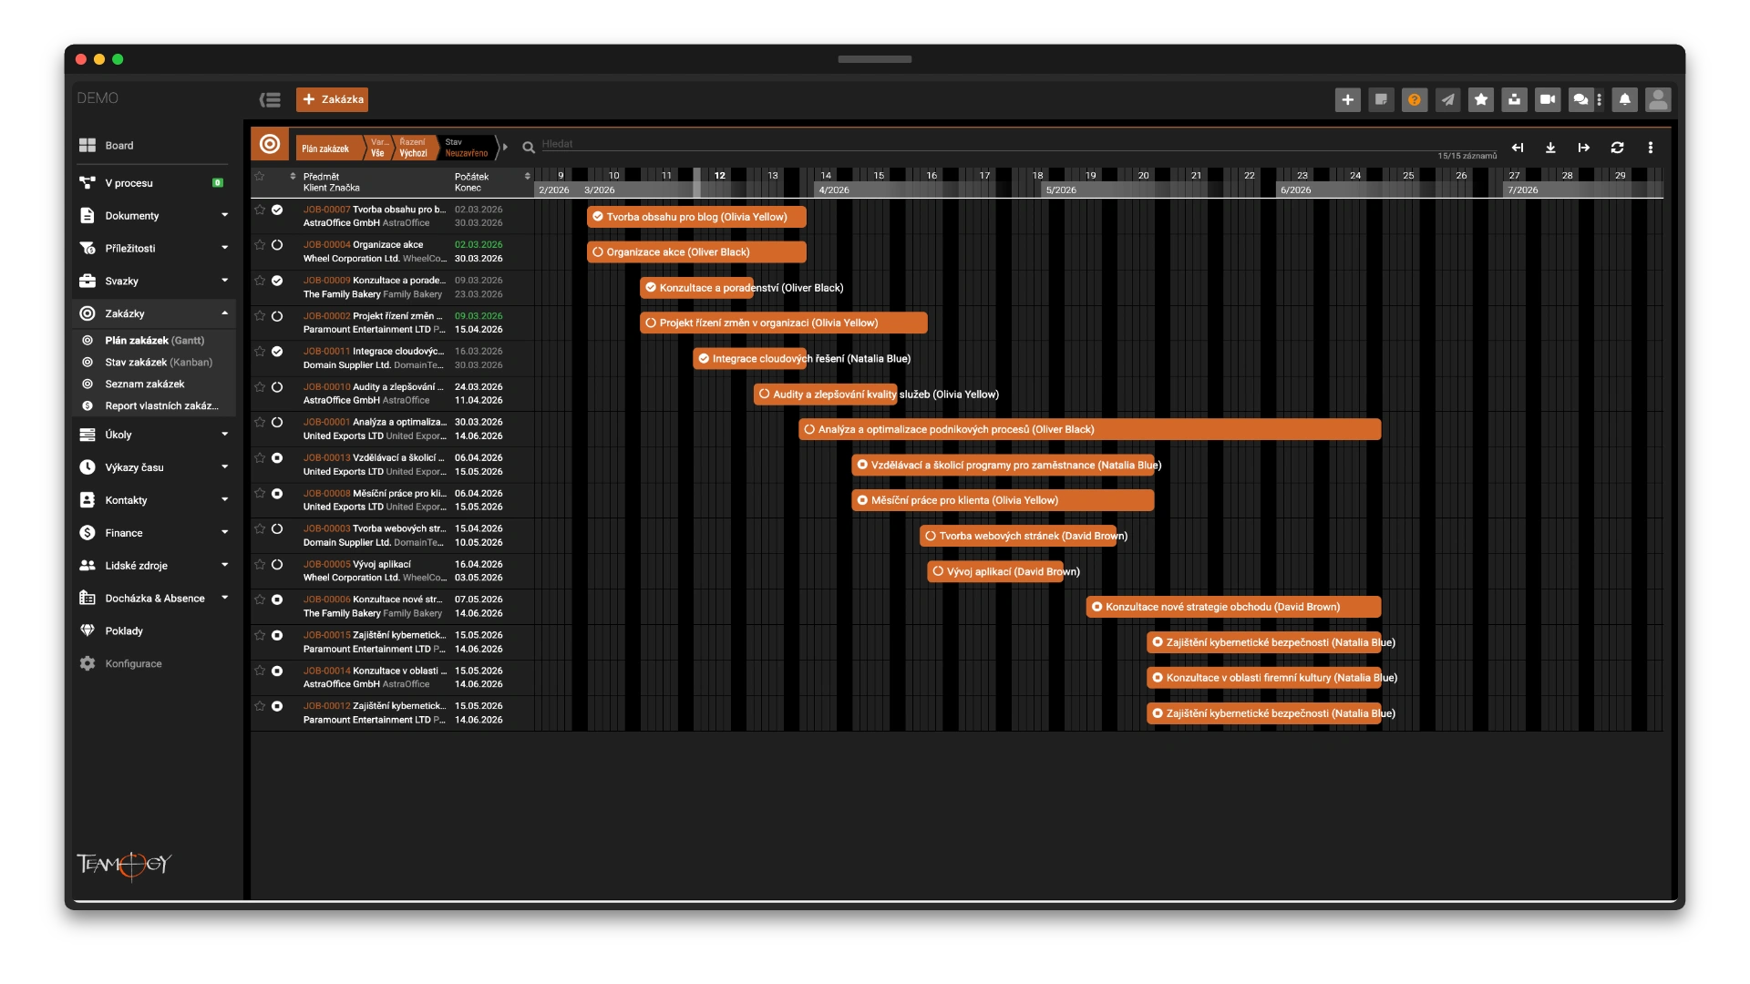Click the + Zakázka button

click(332, 99)
